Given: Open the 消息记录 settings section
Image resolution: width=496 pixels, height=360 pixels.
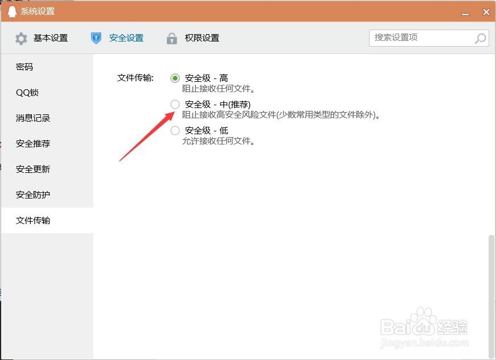Looking at the screenshot, I should click(x=32, y=118).
